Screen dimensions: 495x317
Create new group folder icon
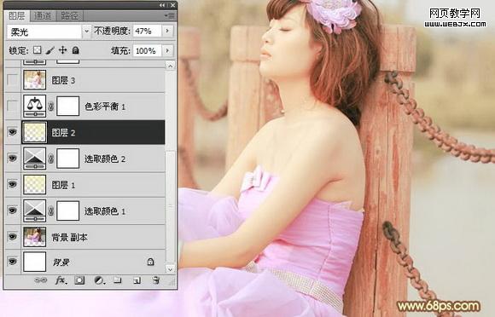[x=118, y=280]
